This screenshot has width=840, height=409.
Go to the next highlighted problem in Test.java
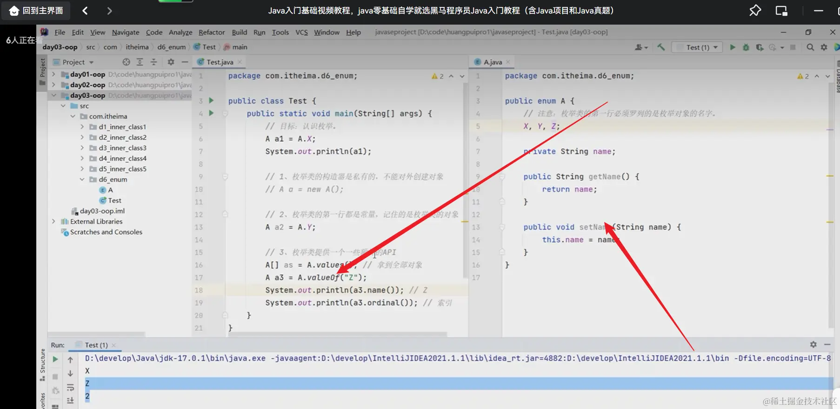point(462,76)
